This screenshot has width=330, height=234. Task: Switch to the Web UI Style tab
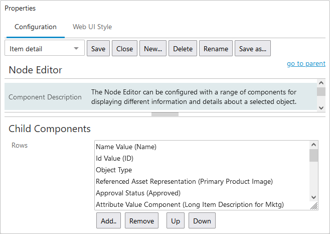point(92,27)
